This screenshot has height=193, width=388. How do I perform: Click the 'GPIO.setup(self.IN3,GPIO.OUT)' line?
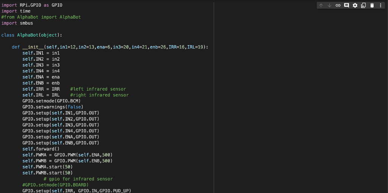click(x=61, y=125)
